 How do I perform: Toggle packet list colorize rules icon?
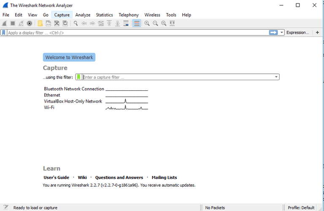[137, 23]
